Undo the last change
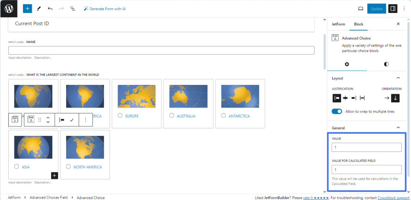The height and width of the screenshot is (200, 411). click(x=50, y=9)
